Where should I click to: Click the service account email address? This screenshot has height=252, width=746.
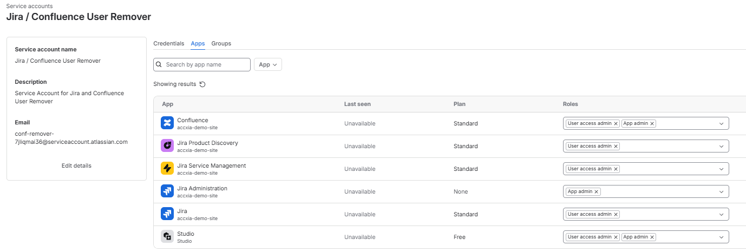(71, 138)
